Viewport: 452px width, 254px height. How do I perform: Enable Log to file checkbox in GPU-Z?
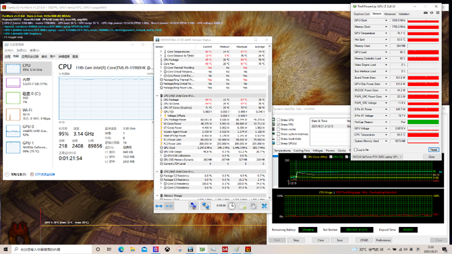356,150
